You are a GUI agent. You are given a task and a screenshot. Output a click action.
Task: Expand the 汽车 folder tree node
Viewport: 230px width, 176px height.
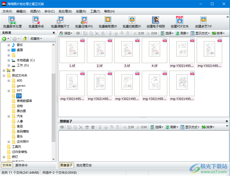click(x=9, y=116)
